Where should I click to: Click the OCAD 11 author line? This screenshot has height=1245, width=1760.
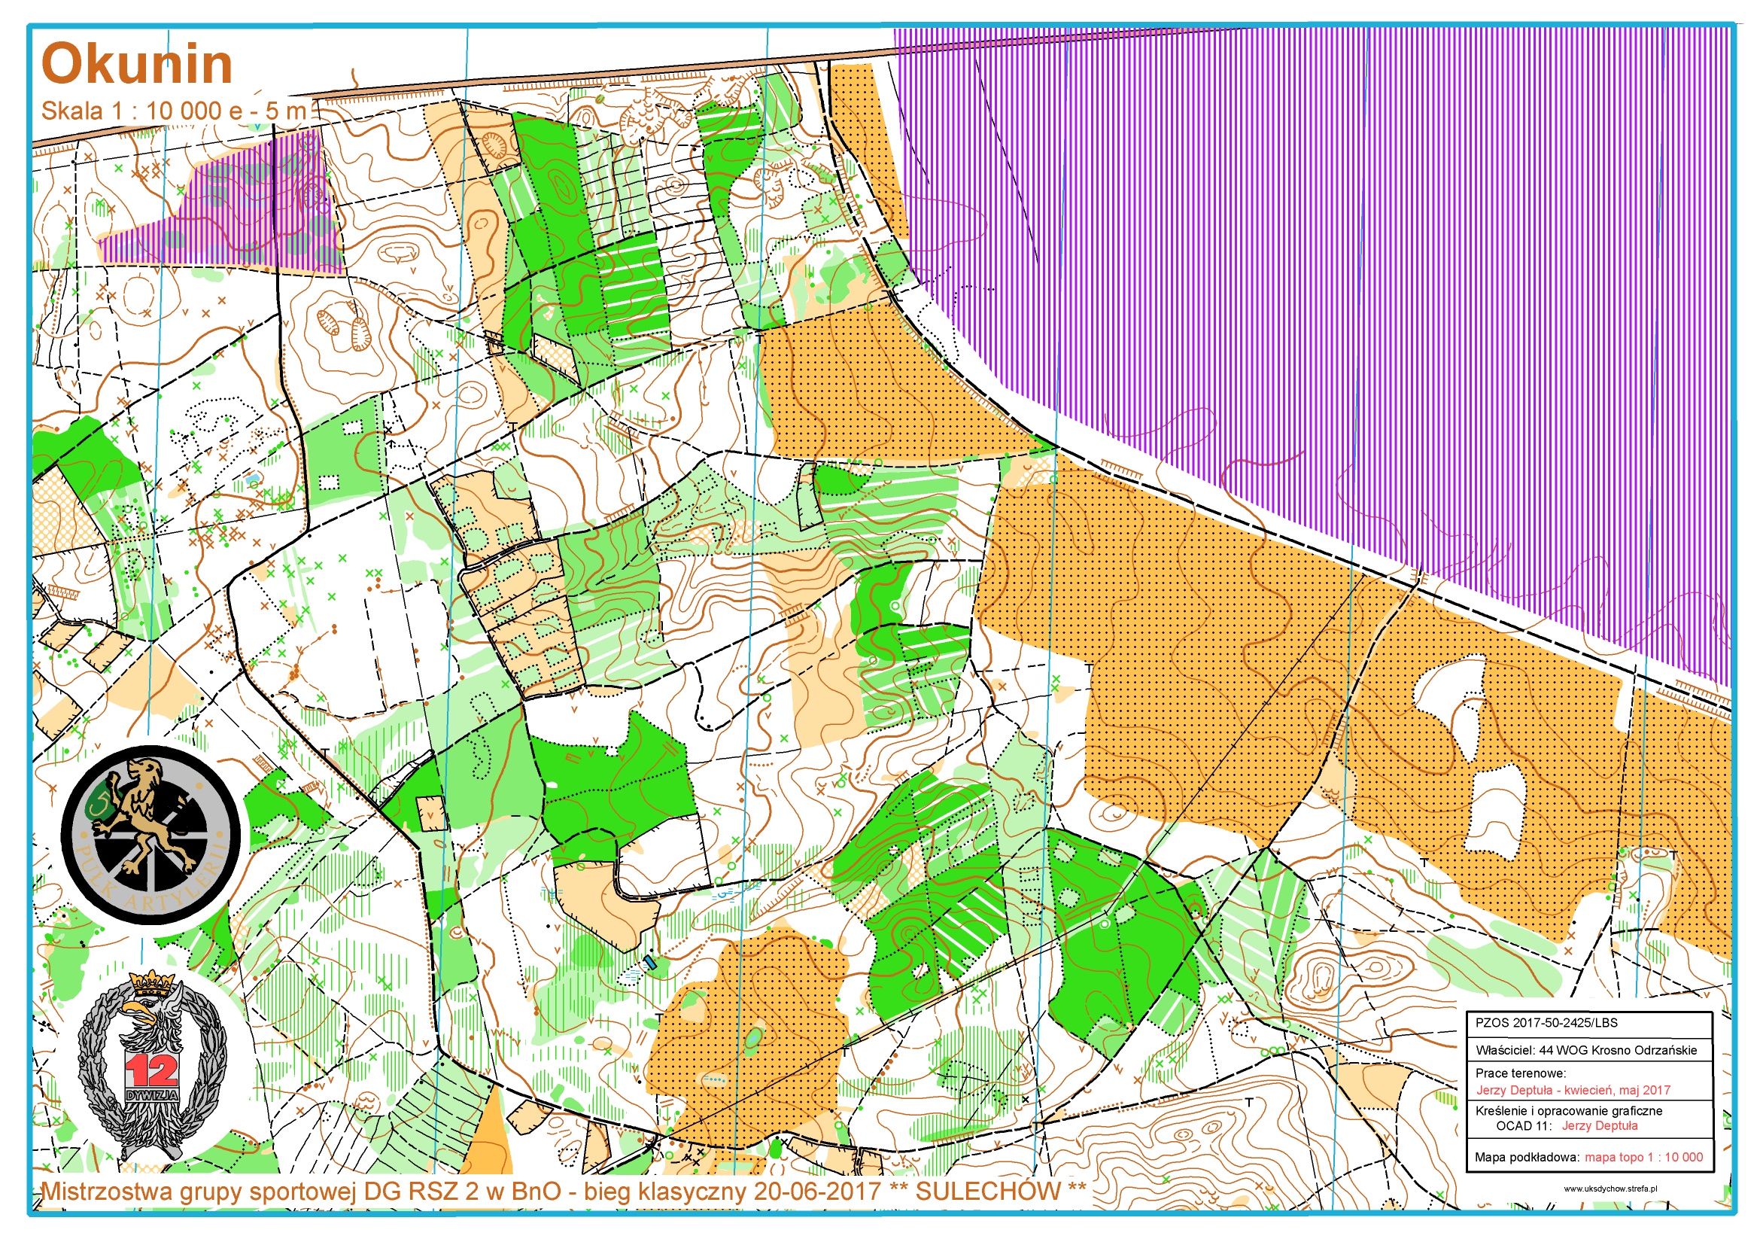tap(1566, 1125)
